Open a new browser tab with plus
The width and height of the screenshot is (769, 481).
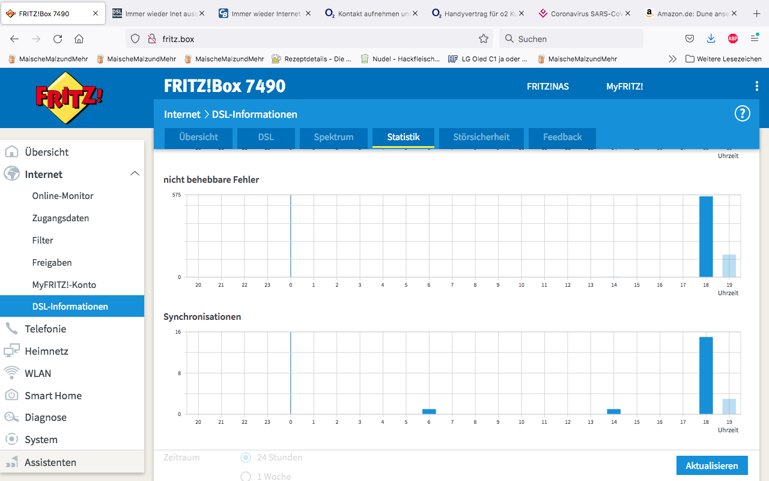[756, 13]
